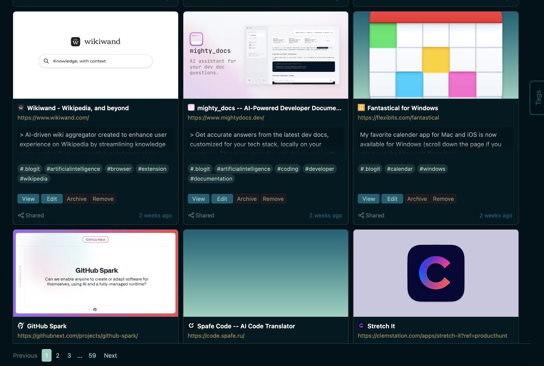This screenshot has width=544, height=366.
Task: Click the share icon on the Wikiwand card
Action: point(21,215)
